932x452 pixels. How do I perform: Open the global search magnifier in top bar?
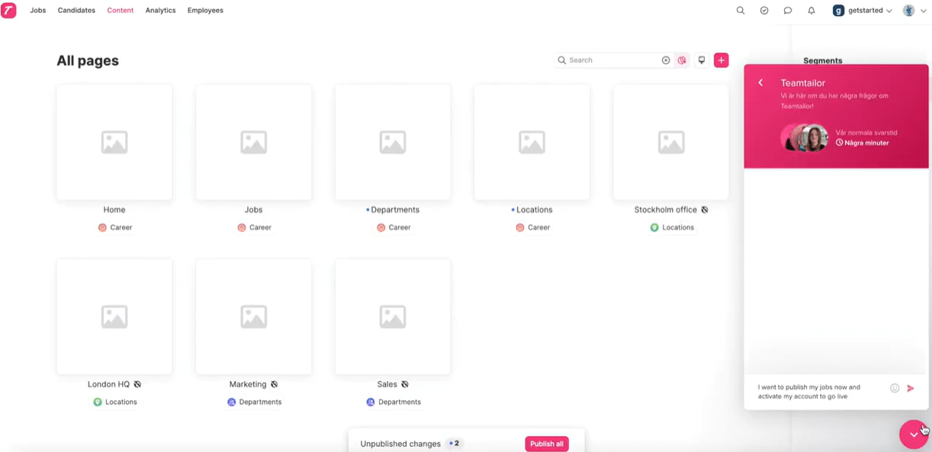pos(741,11)
